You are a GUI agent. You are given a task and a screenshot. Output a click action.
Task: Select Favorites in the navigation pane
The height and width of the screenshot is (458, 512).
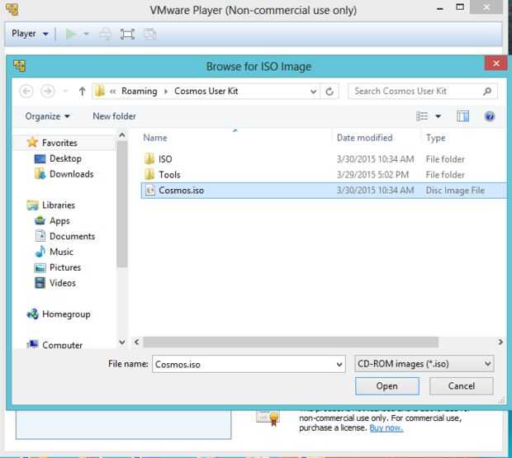59,143
